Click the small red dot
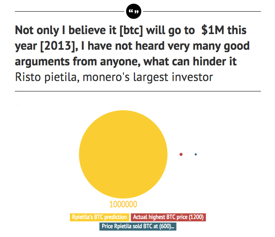This screenshot has width=275, height=237. [181, 154]
